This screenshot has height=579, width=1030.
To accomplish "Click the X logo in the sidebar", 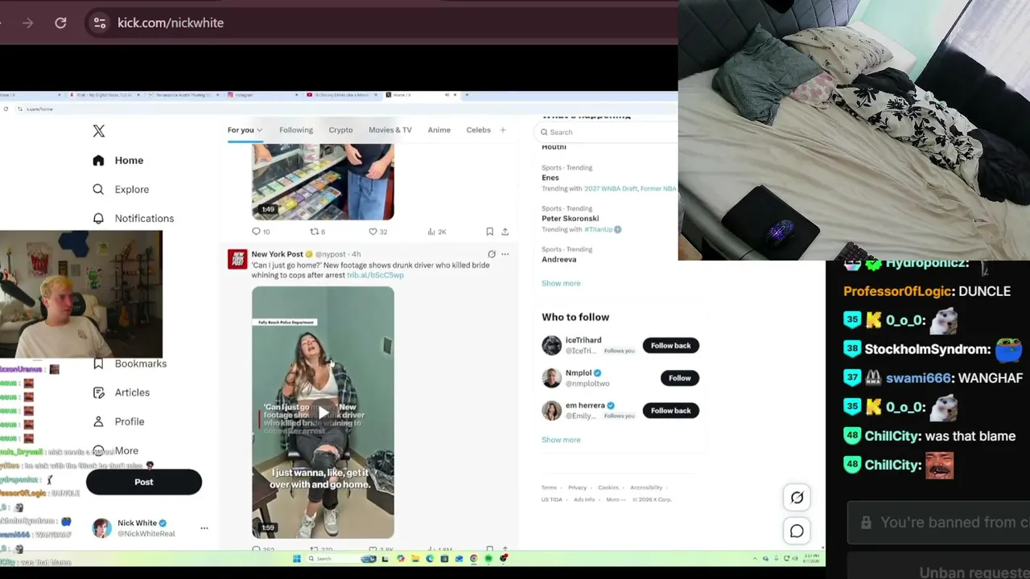I will tap(99, 131).
